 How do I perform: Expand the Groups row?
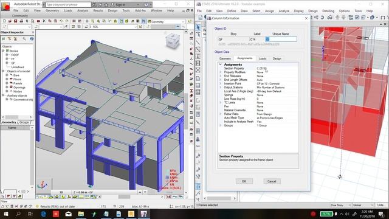click(220, 125)
